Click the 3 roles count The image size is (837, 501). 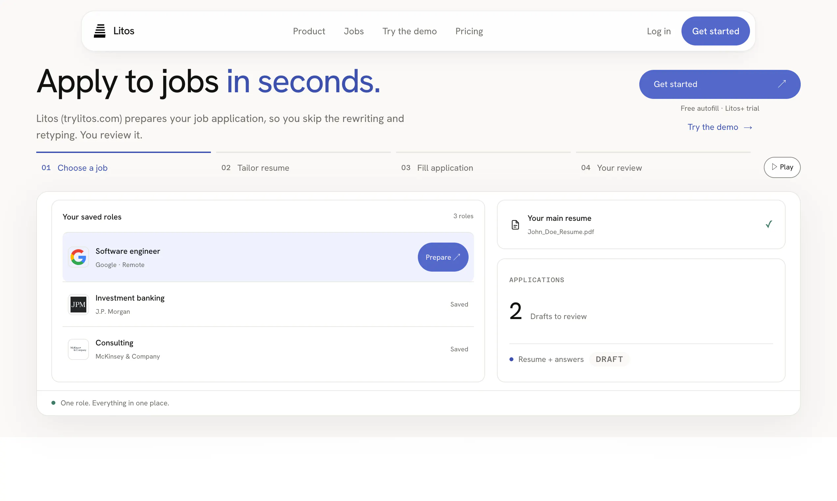[x=463, y=216]
